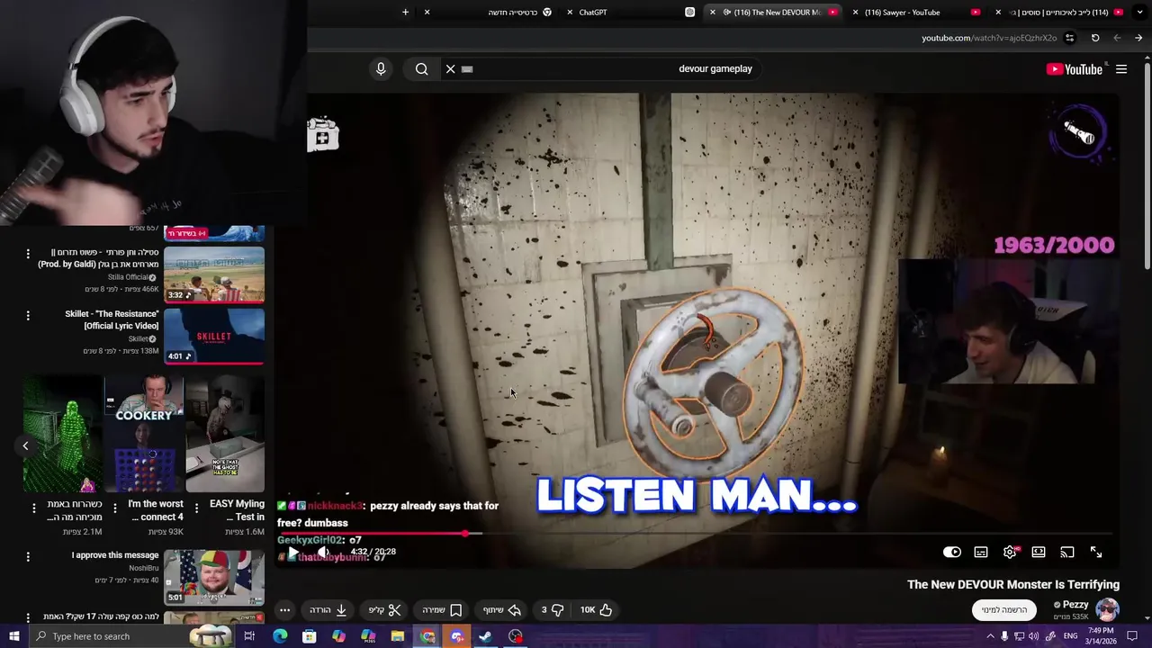Viewport: 1152px width, 648px height.
Task: Open the YouTube hamburger guide menu
Action: point(1121,69)
